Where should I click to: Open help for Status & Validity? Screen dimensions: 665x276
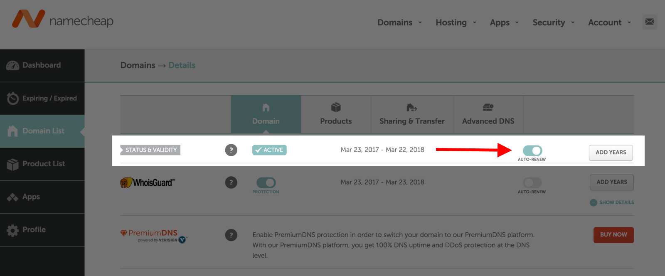point(231,150)
